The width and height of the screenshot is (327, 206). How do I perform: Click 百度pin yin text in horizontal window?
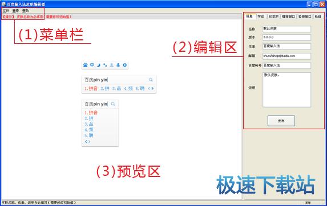point(96,80)
